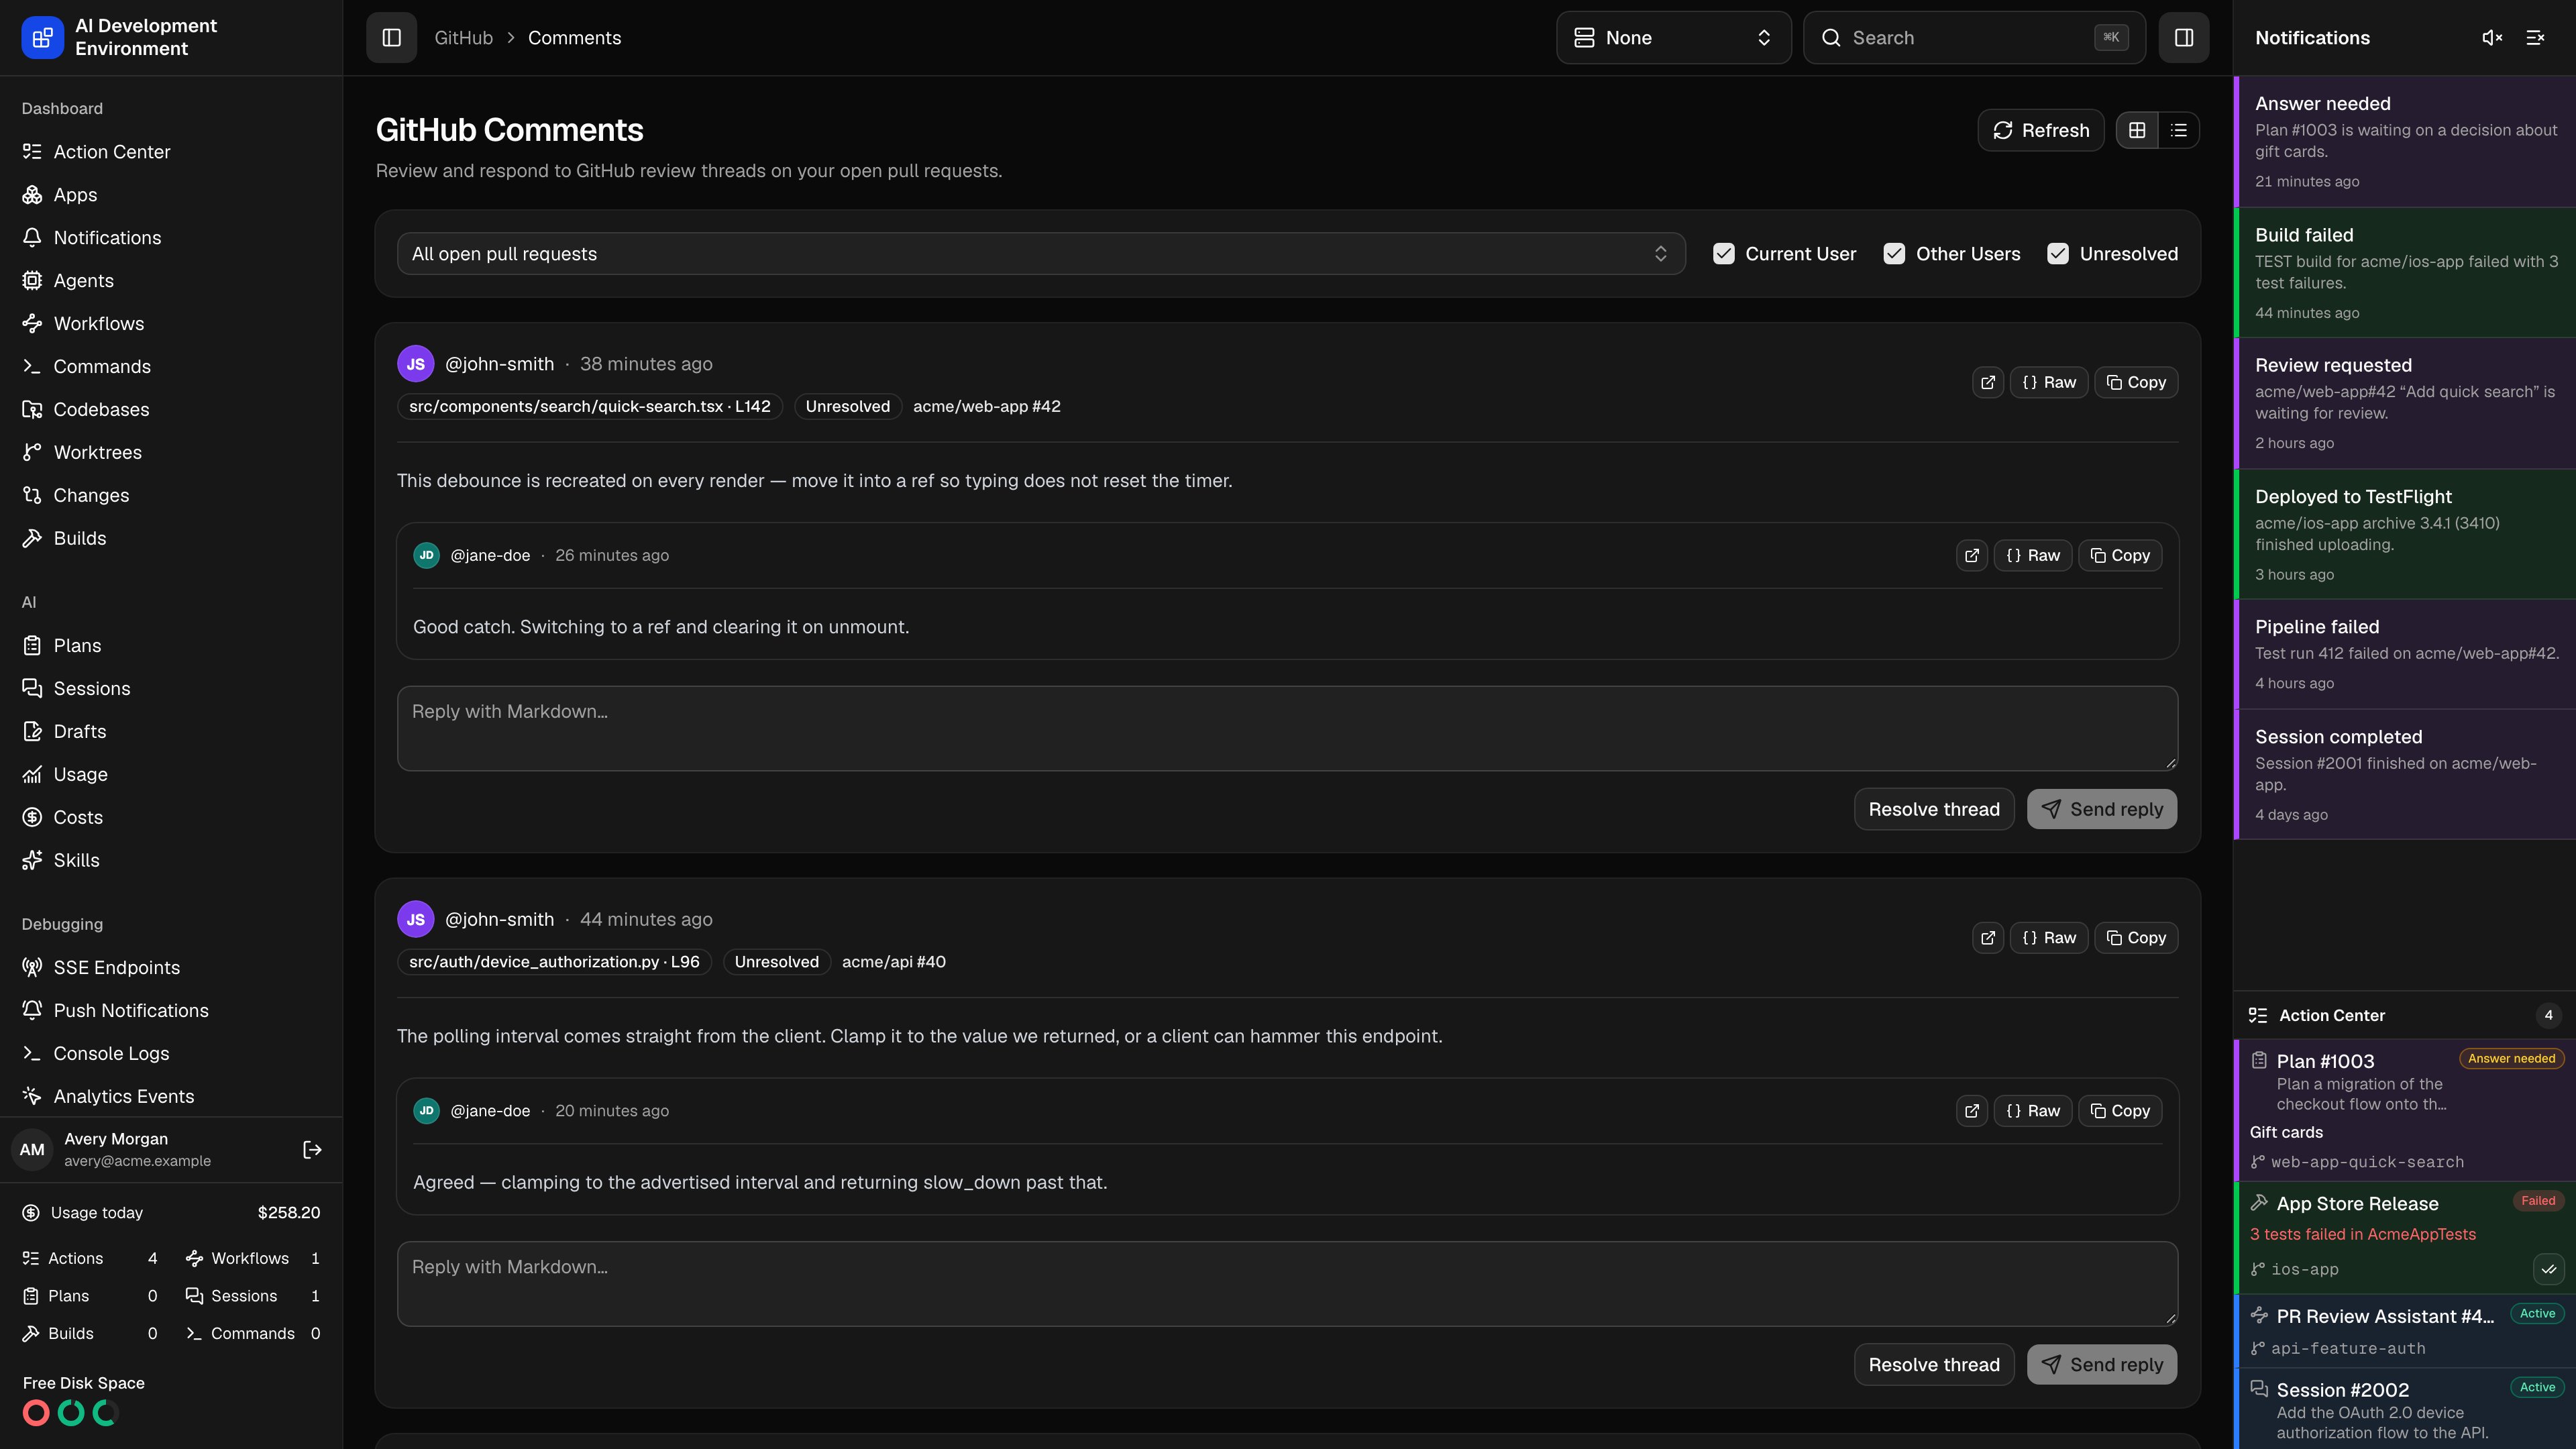Viewport: 2576px width, 1449px height.
Task: Open the All open pull requests dropdown
Action: [1040, 254]
